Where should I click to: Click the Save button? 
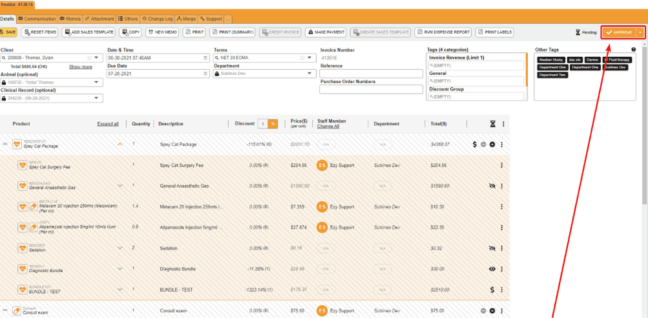(x=8, y=32)
